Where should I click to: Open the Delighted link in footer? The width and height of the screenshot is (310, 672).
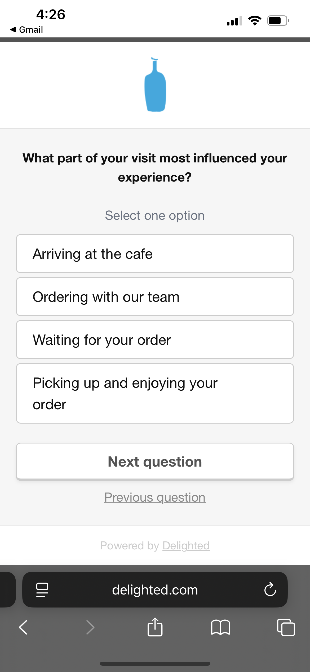point(186,546)
